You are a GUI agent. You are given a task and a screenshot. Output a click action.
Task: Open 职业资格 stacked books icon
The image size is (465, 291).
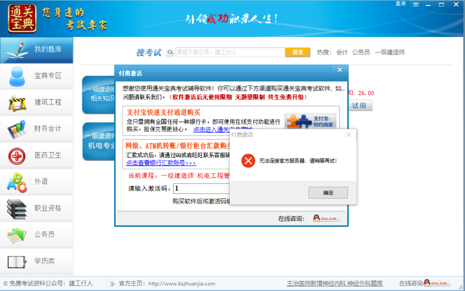coord(17,209)
